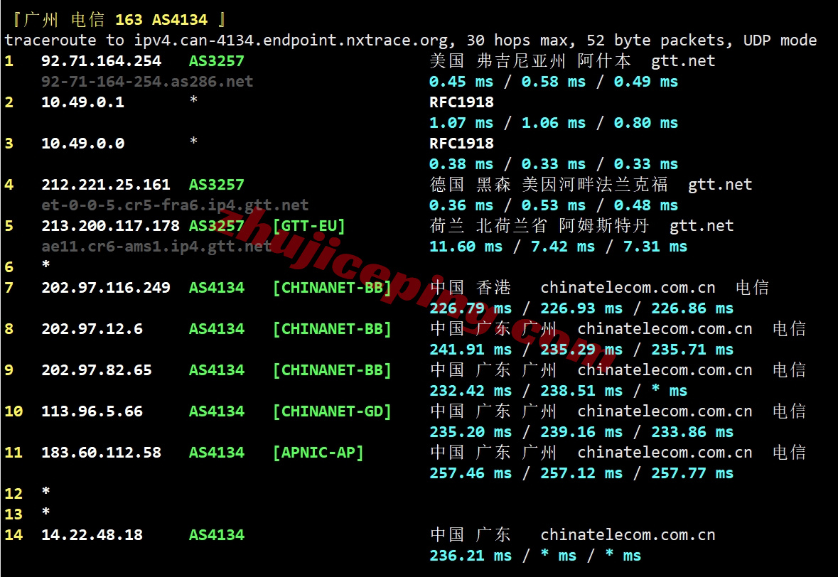Viewport: 838px width, 577px height.
Task: Click the IP 183.60.112.58
Action: 101,453
